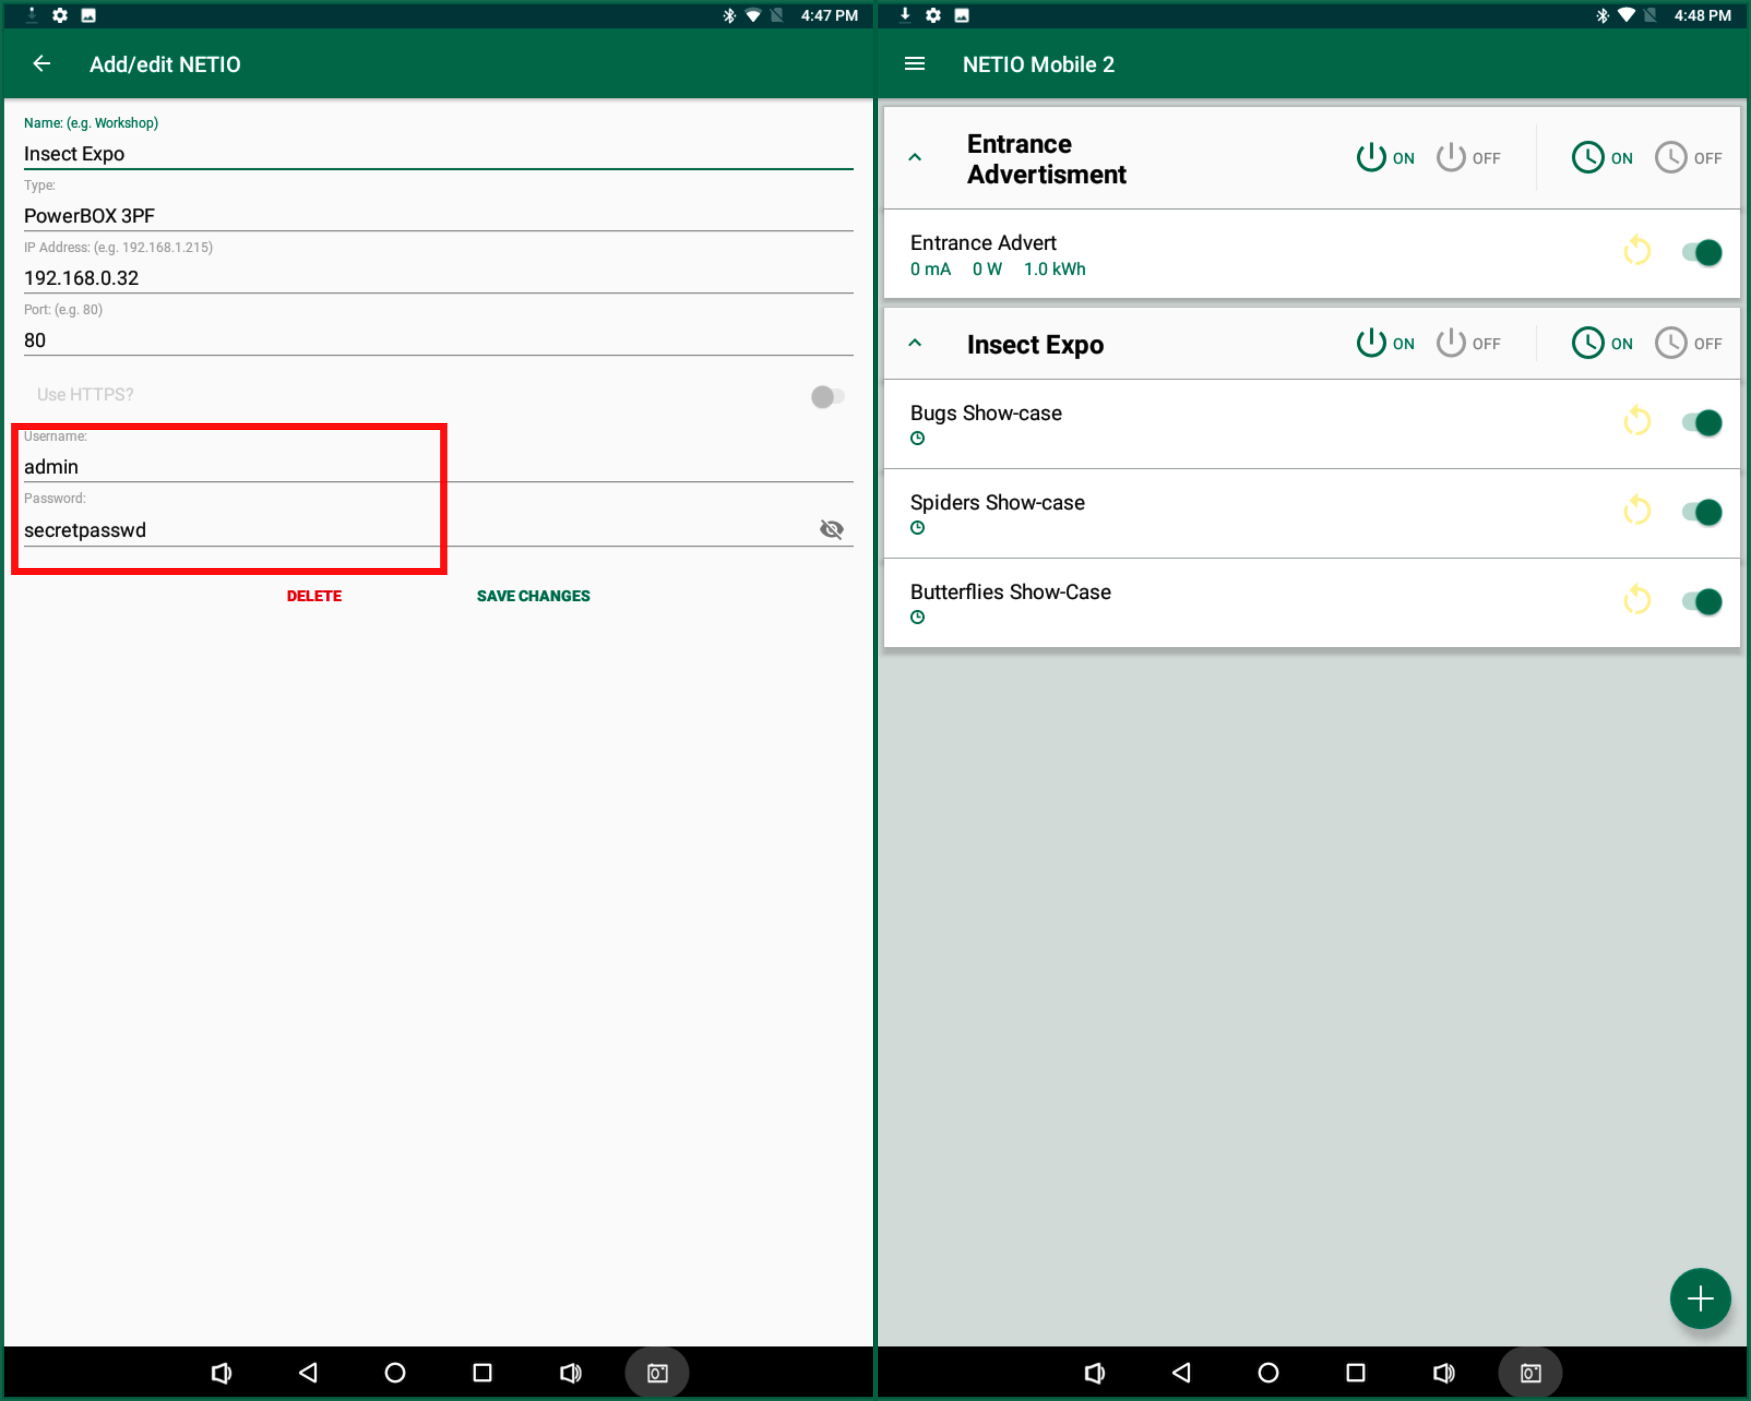Tap the schedule clock under Spiders Show-case
The width and height of the screenshot is (1751, 1401).
tap(918, 528)
